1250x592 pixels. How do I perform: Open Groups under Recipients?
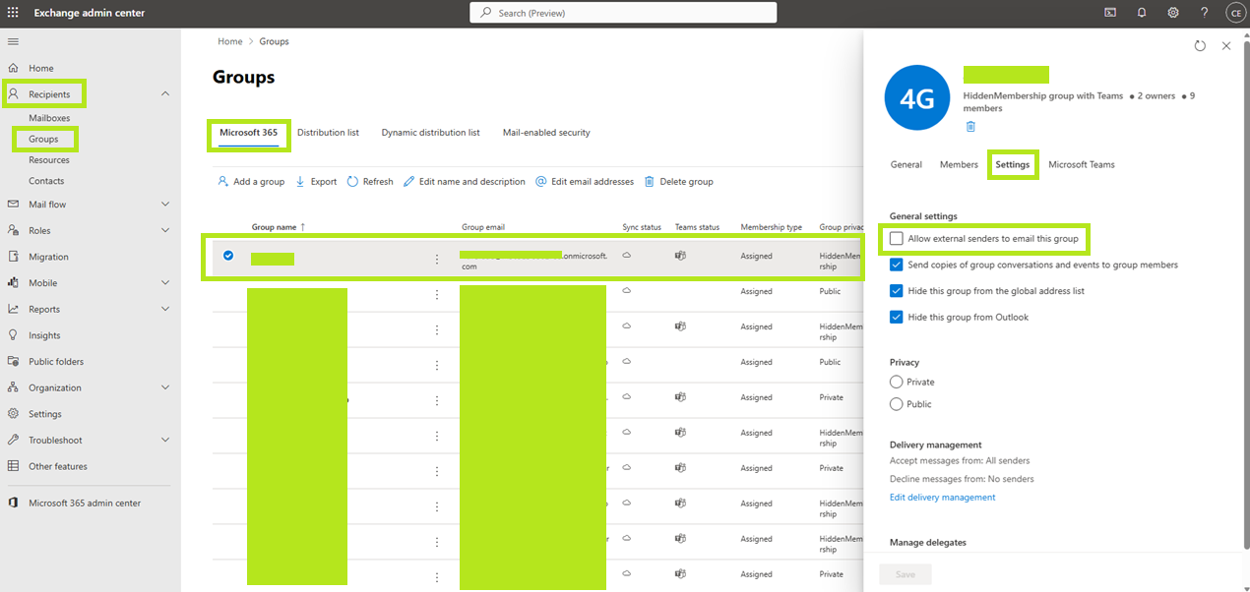tap(43, 139)
